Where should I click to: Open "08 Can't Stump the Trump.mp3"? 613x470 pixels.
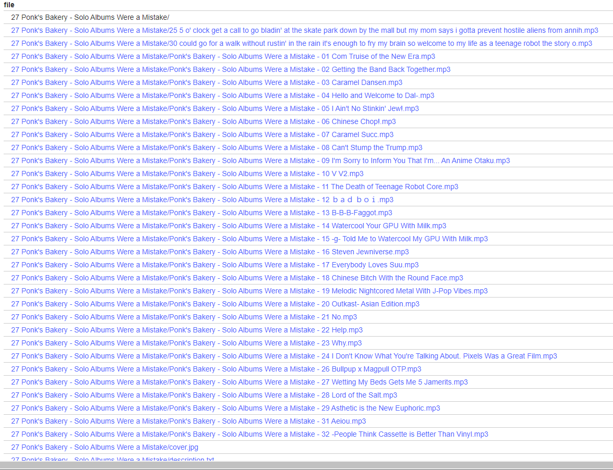pos(216,147)
